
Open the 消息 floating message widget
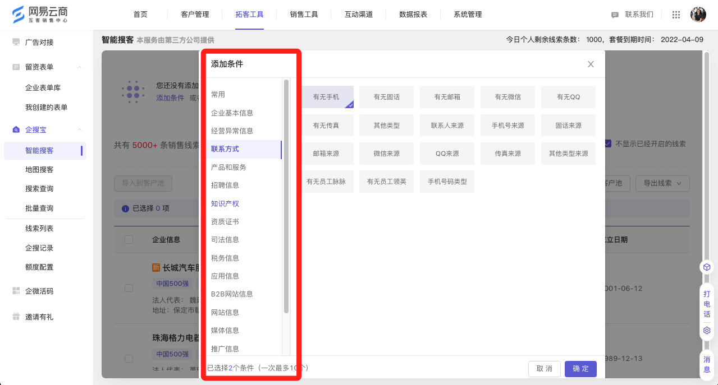[707, 364]
